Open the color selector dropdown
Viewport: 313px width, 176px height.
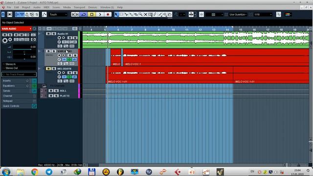point(288,14)
